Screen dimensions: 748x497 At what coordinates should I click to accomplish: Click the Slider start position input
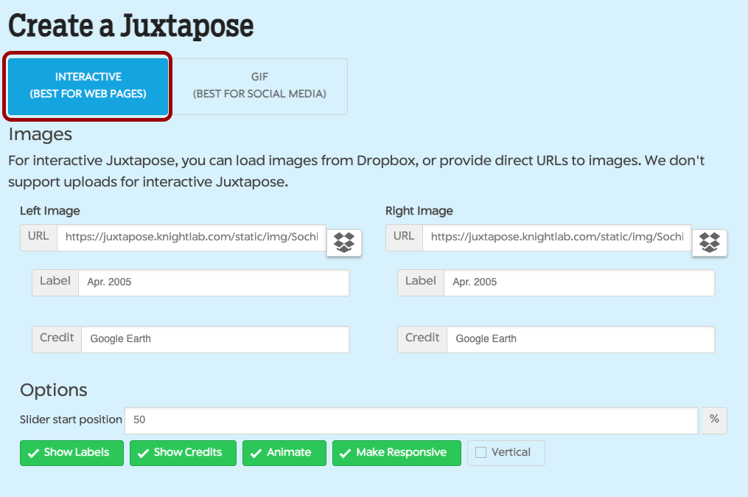(411, 420)
